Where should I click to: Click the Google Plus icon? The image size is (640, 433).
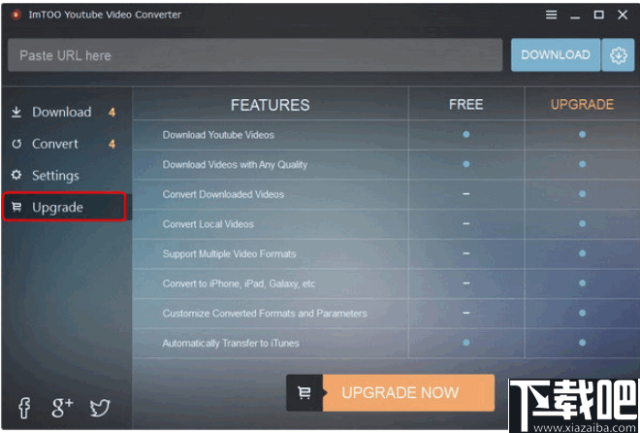[x=62, y=407]
